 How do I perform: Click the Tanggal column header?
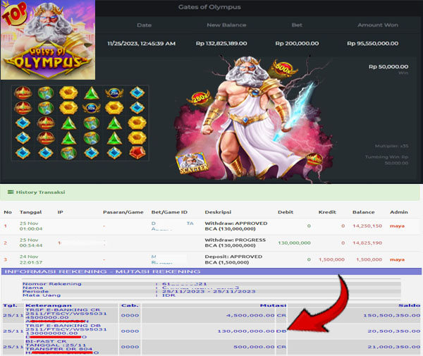tap(30, 212)
